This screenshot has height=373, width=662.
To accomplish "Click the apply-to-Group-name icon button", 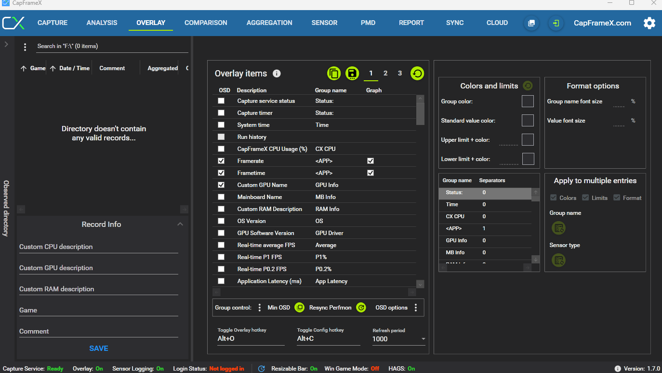I will [558, 228].
